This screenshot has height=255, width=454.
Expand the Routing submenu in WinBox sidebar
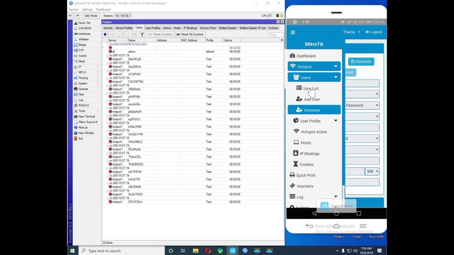(98, 78)
